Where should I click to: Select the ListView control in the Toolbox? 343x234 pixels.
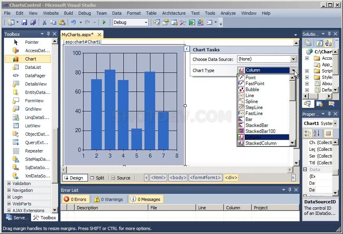(x=28, y=126)
